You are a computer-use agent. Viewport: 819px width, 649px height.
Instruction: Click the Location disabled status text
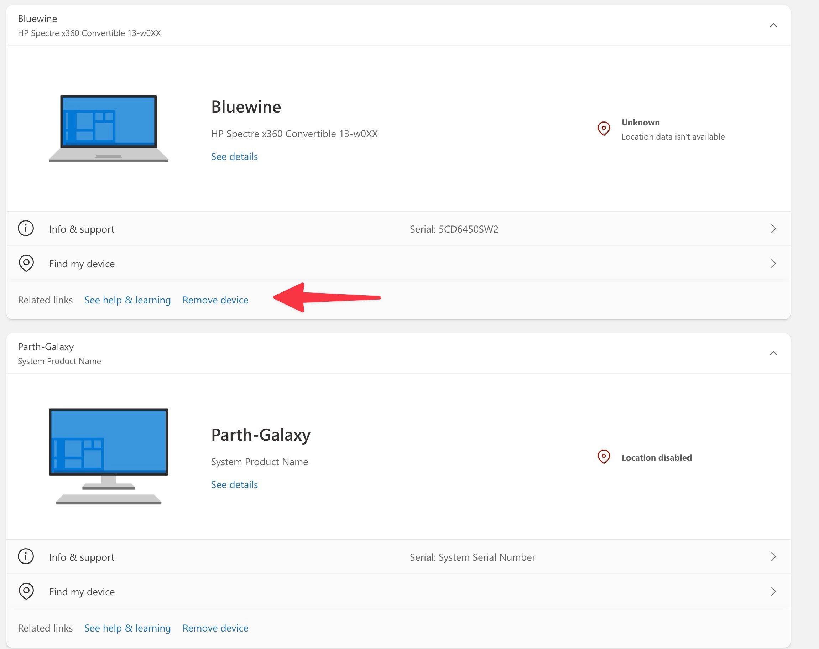click(656, 457)
